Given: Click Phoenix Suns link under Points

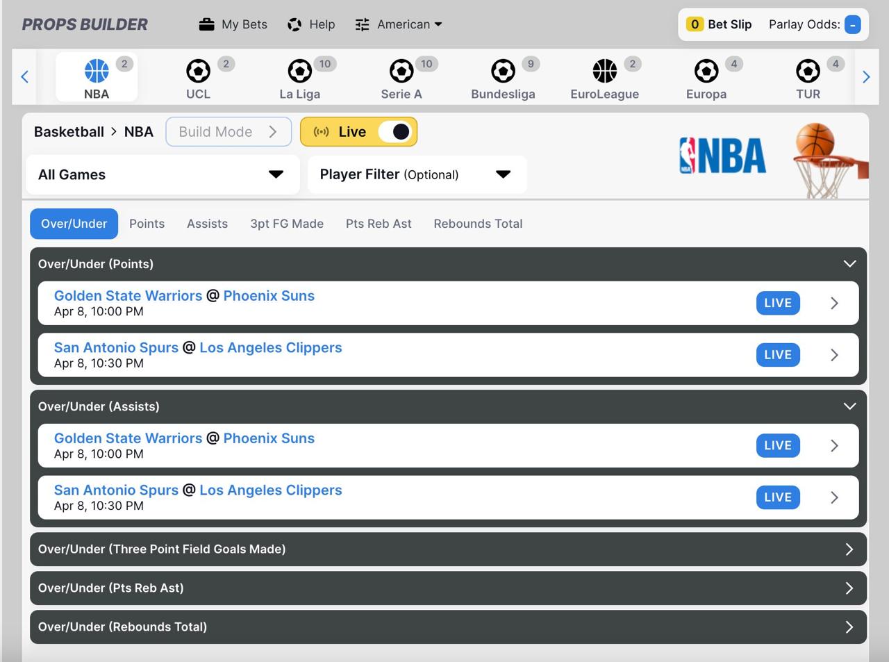Looking at the screenshot, I should pos(269,296).
